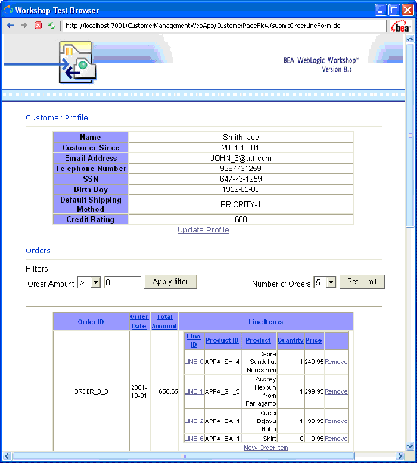The width and height of the screenshot is (417, 463).
Task: Click the Set Limit button
Action: point(362,282)
